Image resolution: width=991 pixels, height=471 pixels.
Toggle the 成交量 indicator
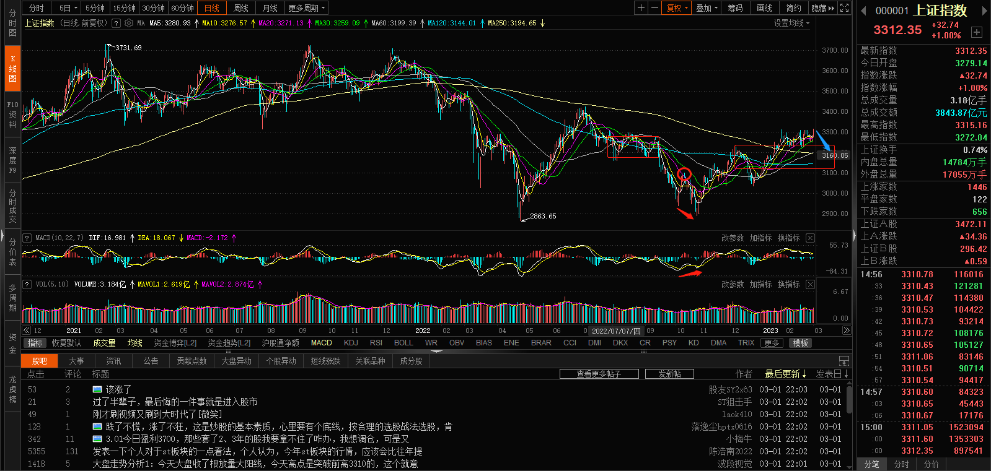pos(104,343)
